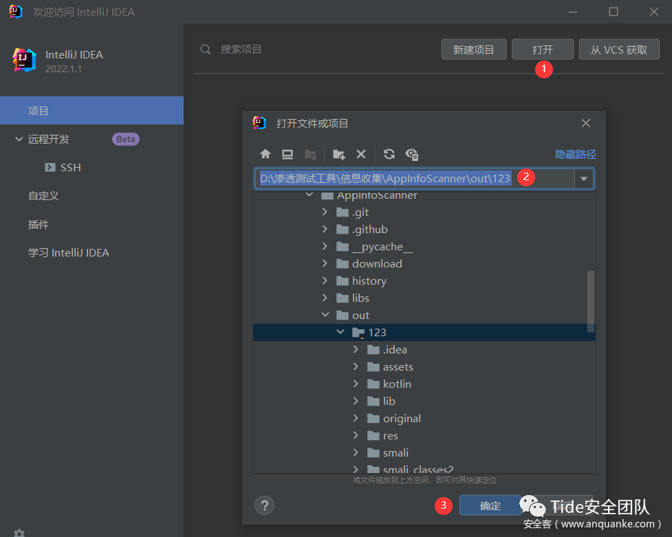The width and height of the screenshot is (672, 537).
Task: Collapse the 123 folder
Action: click(340, 332)
